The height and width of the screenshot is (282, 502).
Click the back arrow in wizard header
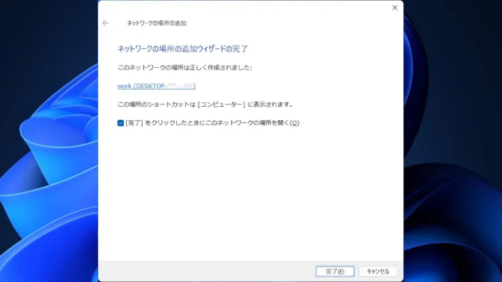[x=105, y=23]
